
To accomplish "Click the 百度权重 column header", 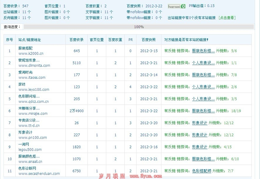I will 115,40.
